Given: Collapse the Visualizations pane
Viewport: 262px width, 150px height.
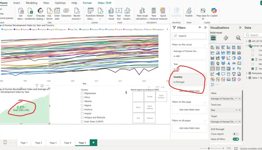Looking at the screenshot, I should coord(240,27).
